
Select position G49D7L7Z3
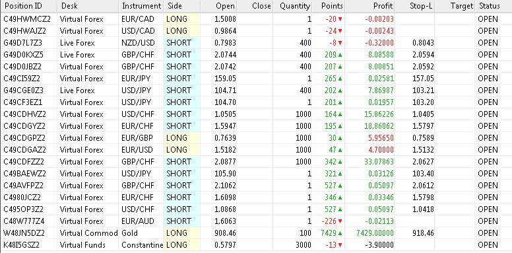[23, 43]
